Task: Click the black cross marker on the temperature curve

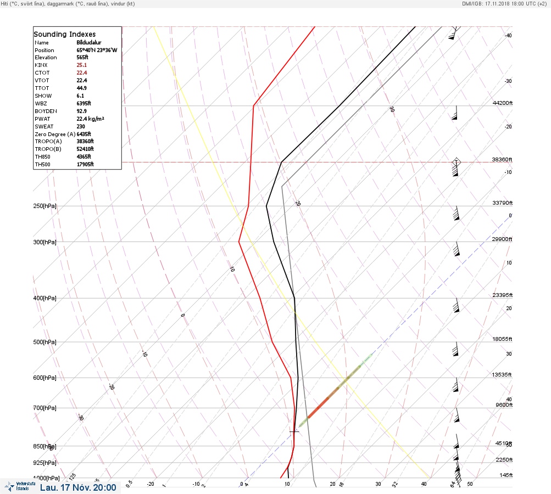Action: (x=294, y=431)
